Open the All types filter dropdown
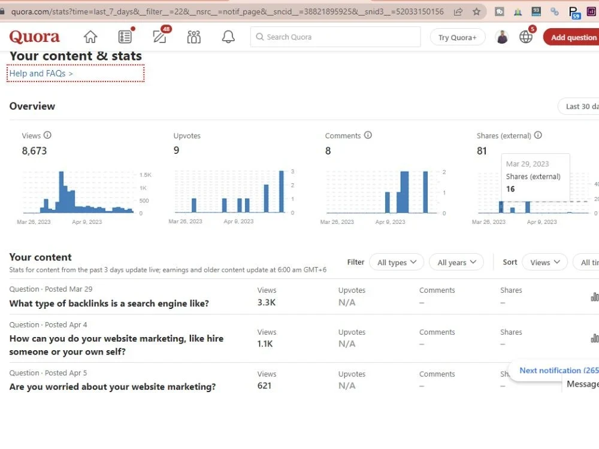Screen dimensions: 599x449 pyautogui.click(x=397, y=262)
